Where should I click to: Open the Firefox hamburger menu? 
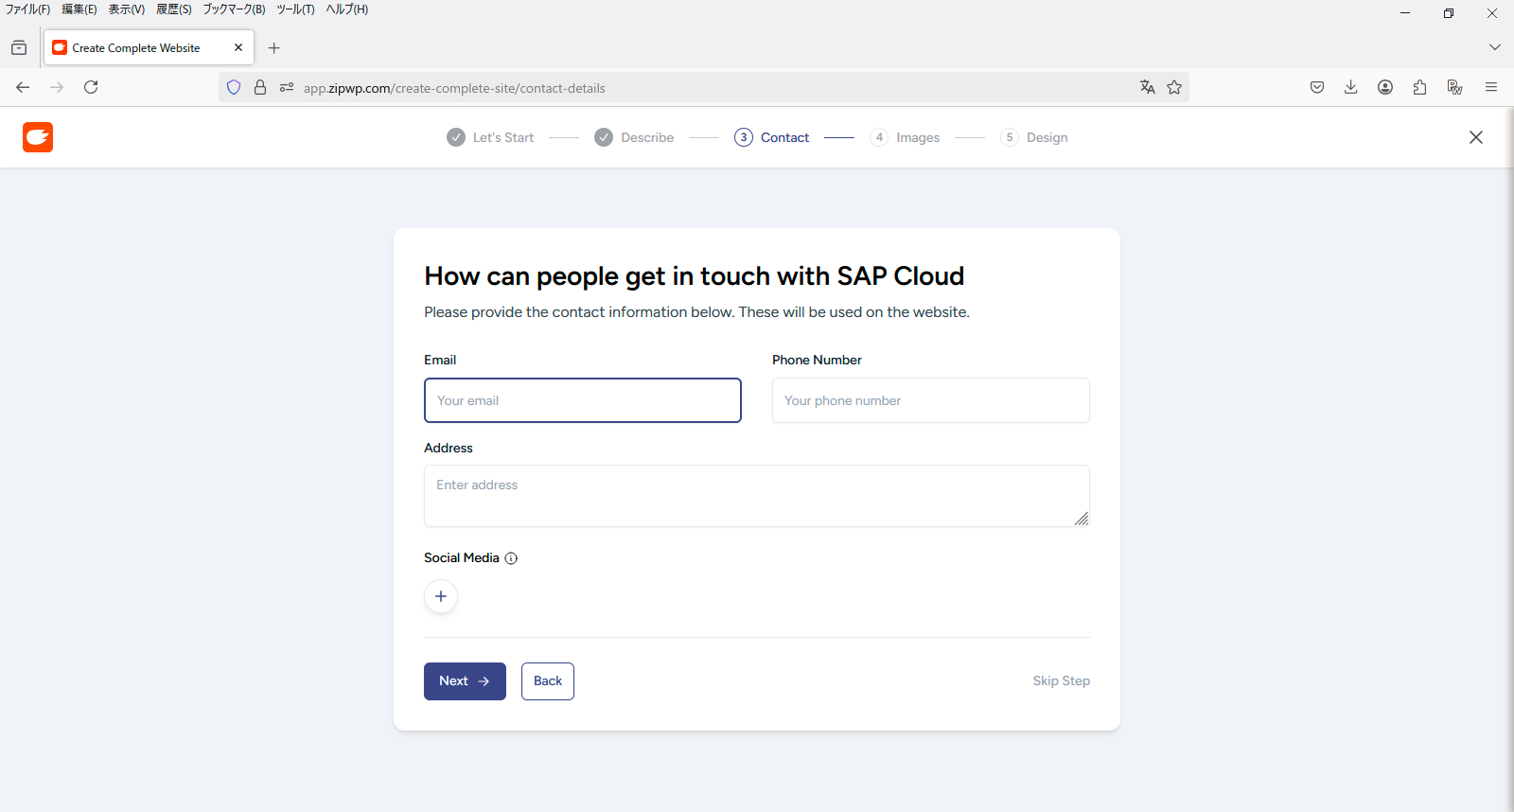(x=1491, y=87)
